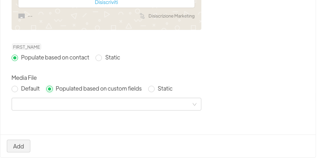Choose the Static radio button under Media File
This screenshot has width=322, height=160.
pyautogui.click(x=151, y=89)
